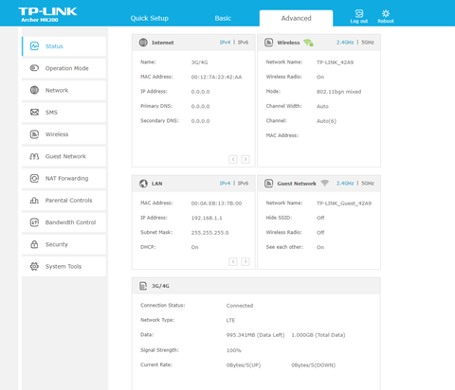Open the Status sidebar item
Image resolution: width=455 pixels, height=390 pixels.
[64, 46]
